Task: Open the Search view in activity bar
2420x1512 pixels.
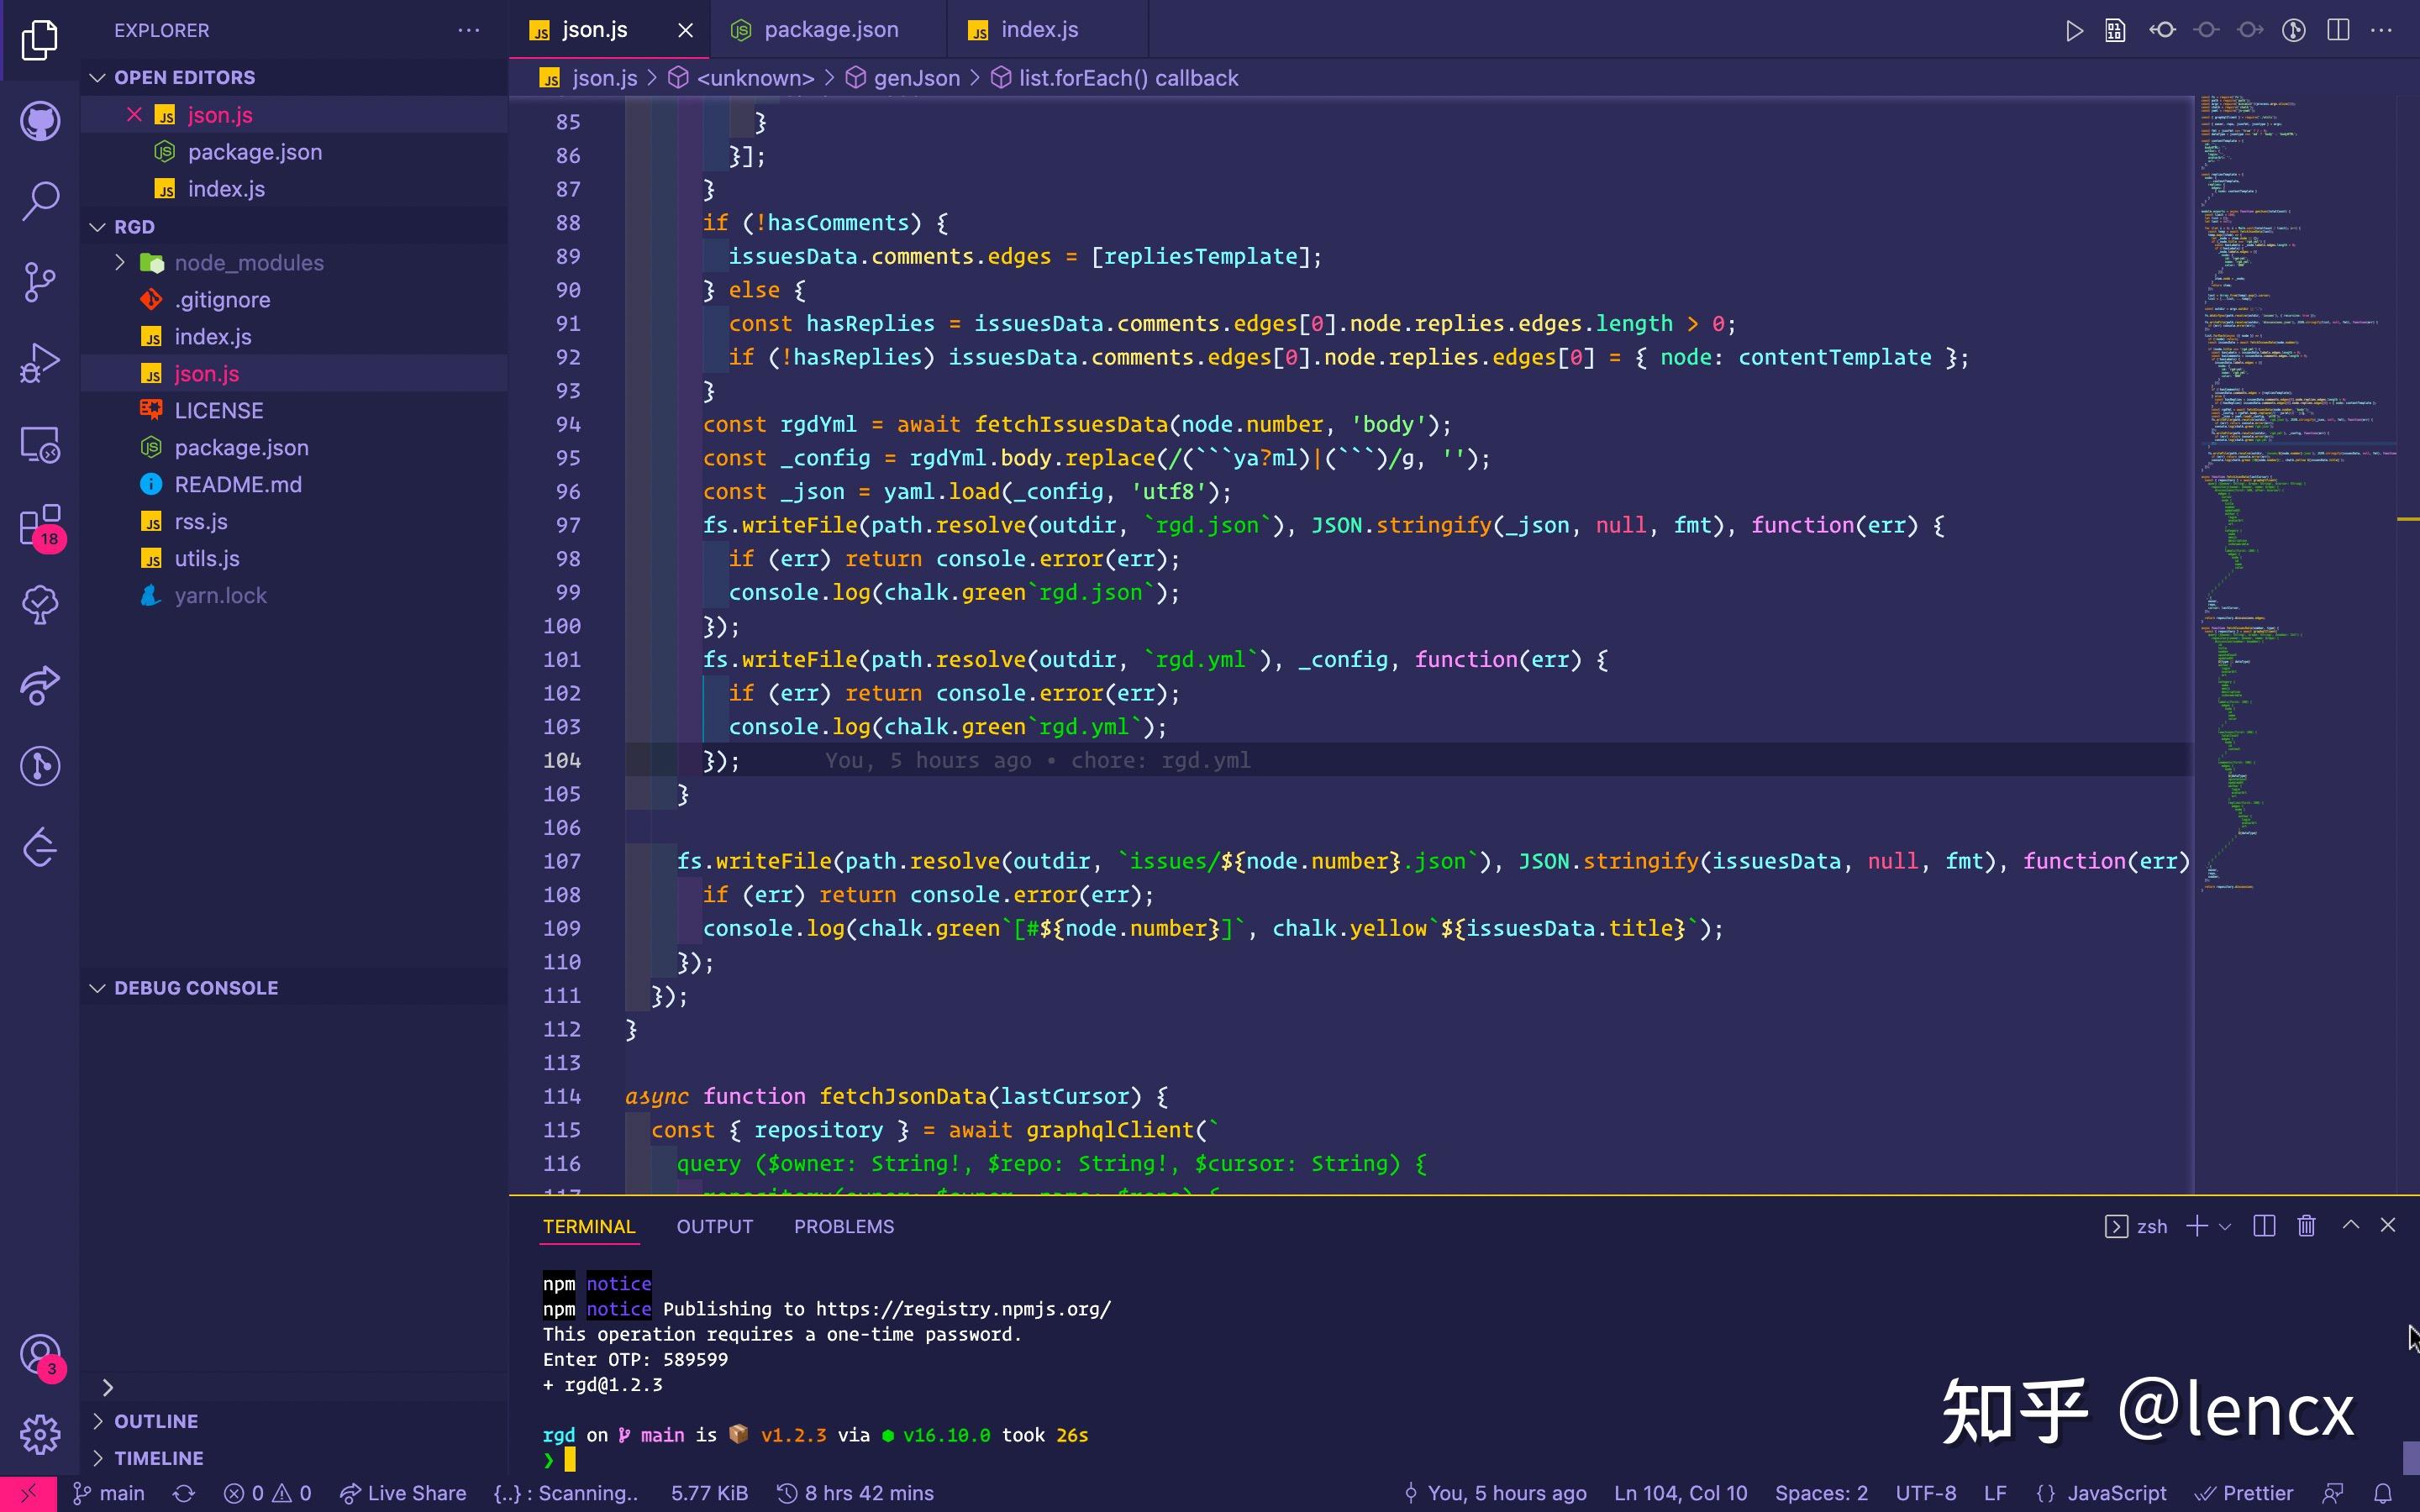Action: (x=40, y=201)
